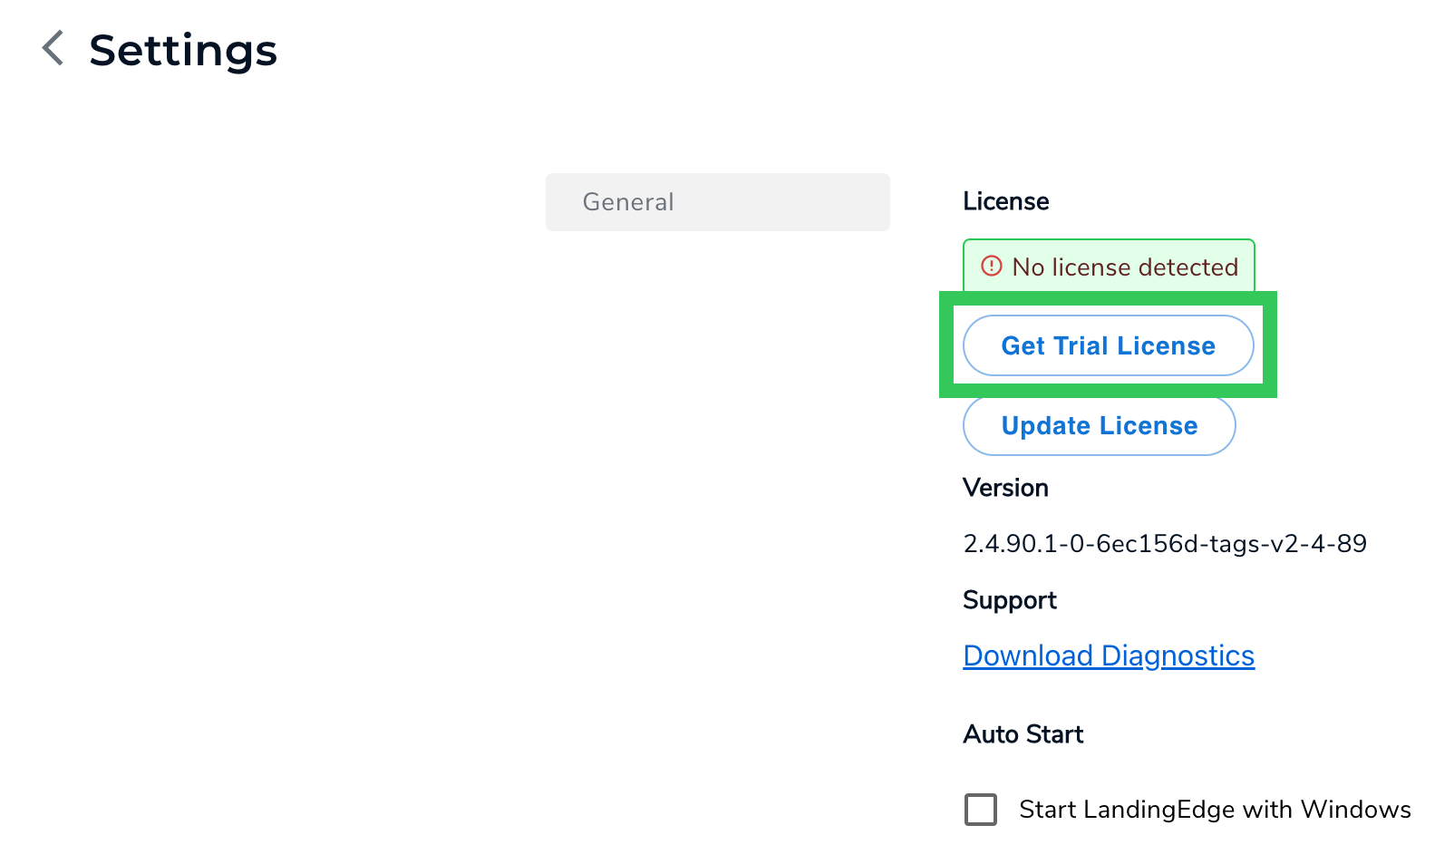Click the back chevron next to Settings

52,49
